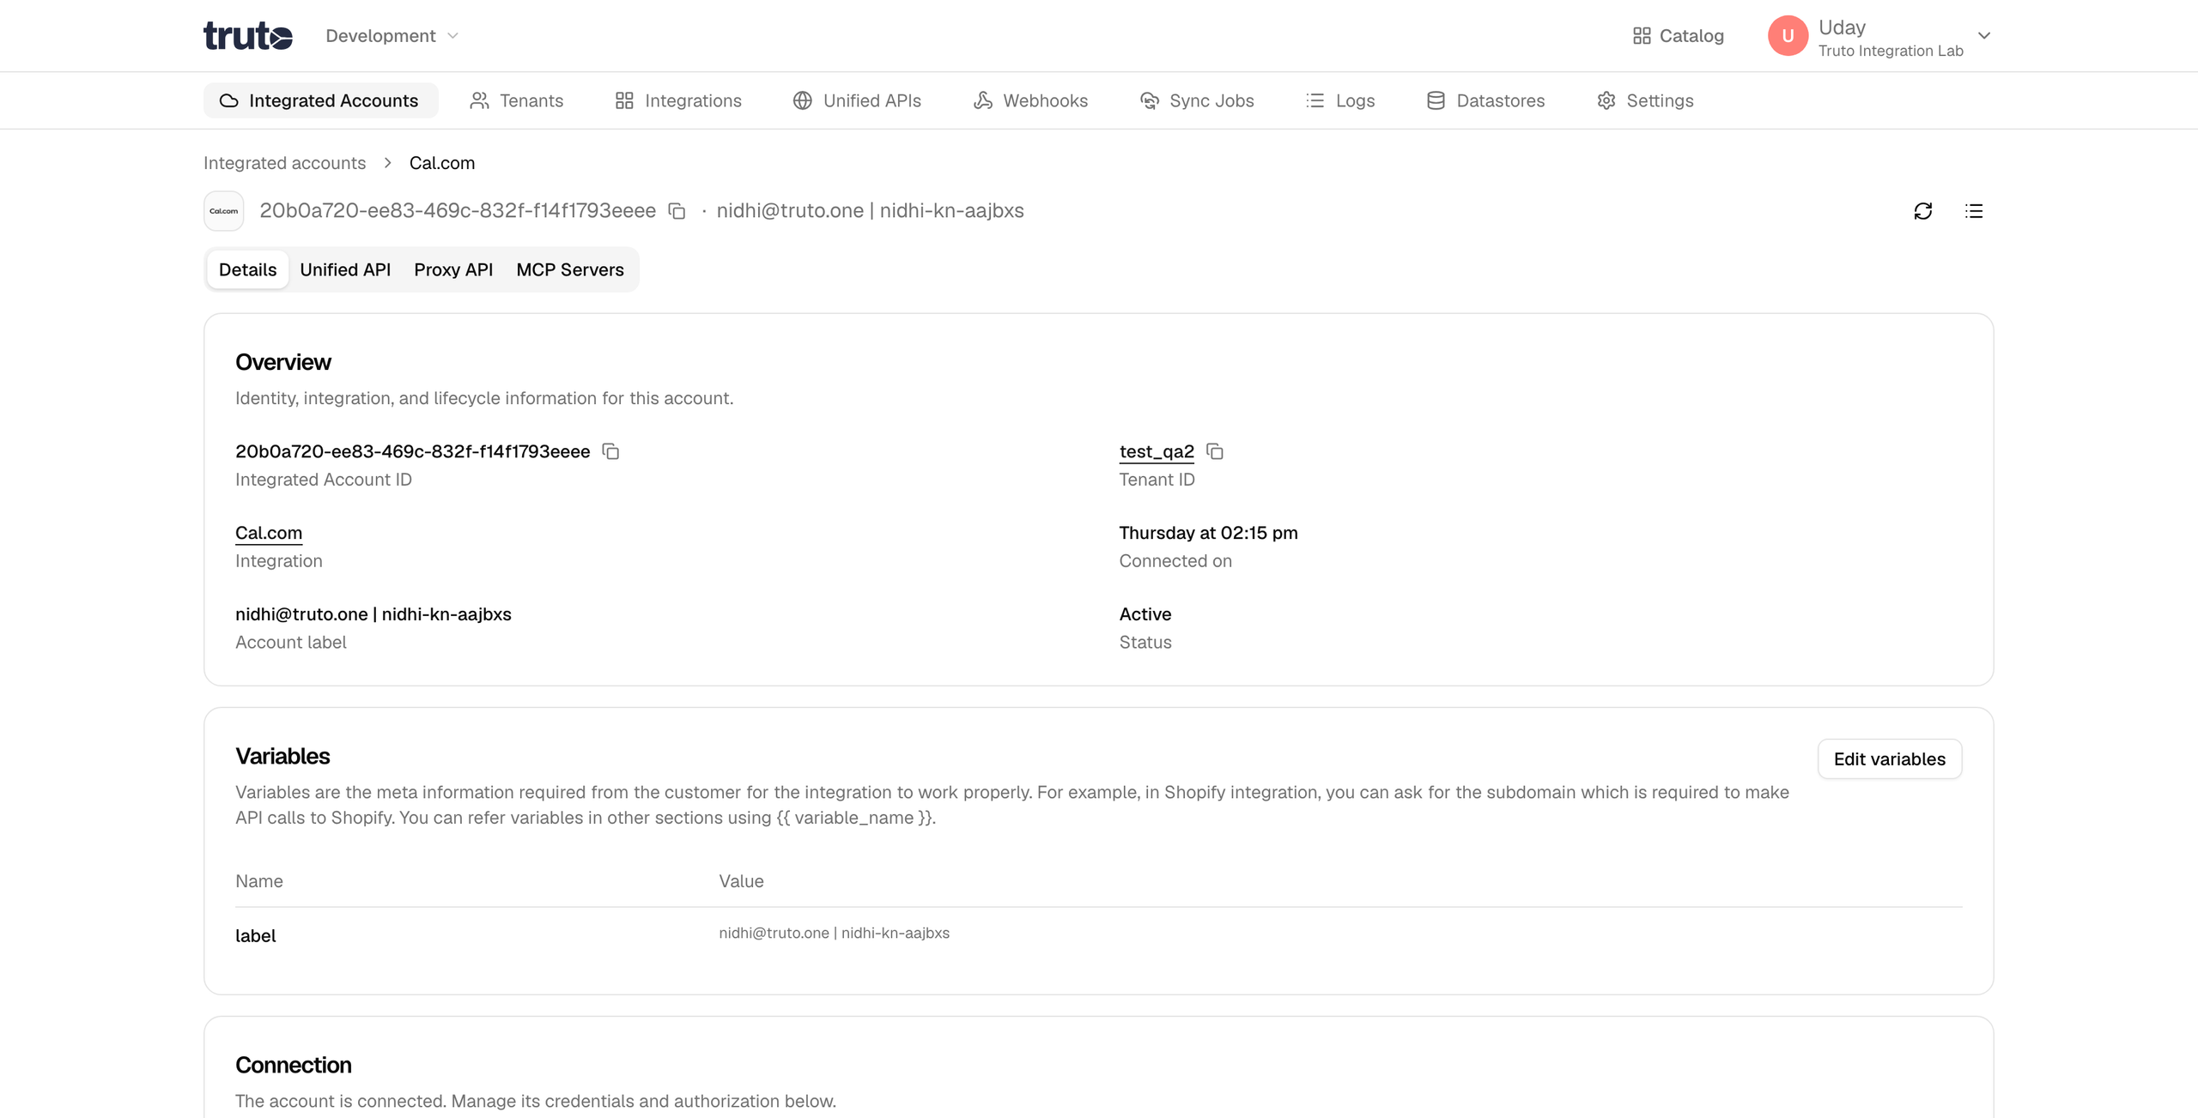Click the Truto logo
Viewport: 2198px width, 1118px height.
pyautogui.click(x=248, y=36)
